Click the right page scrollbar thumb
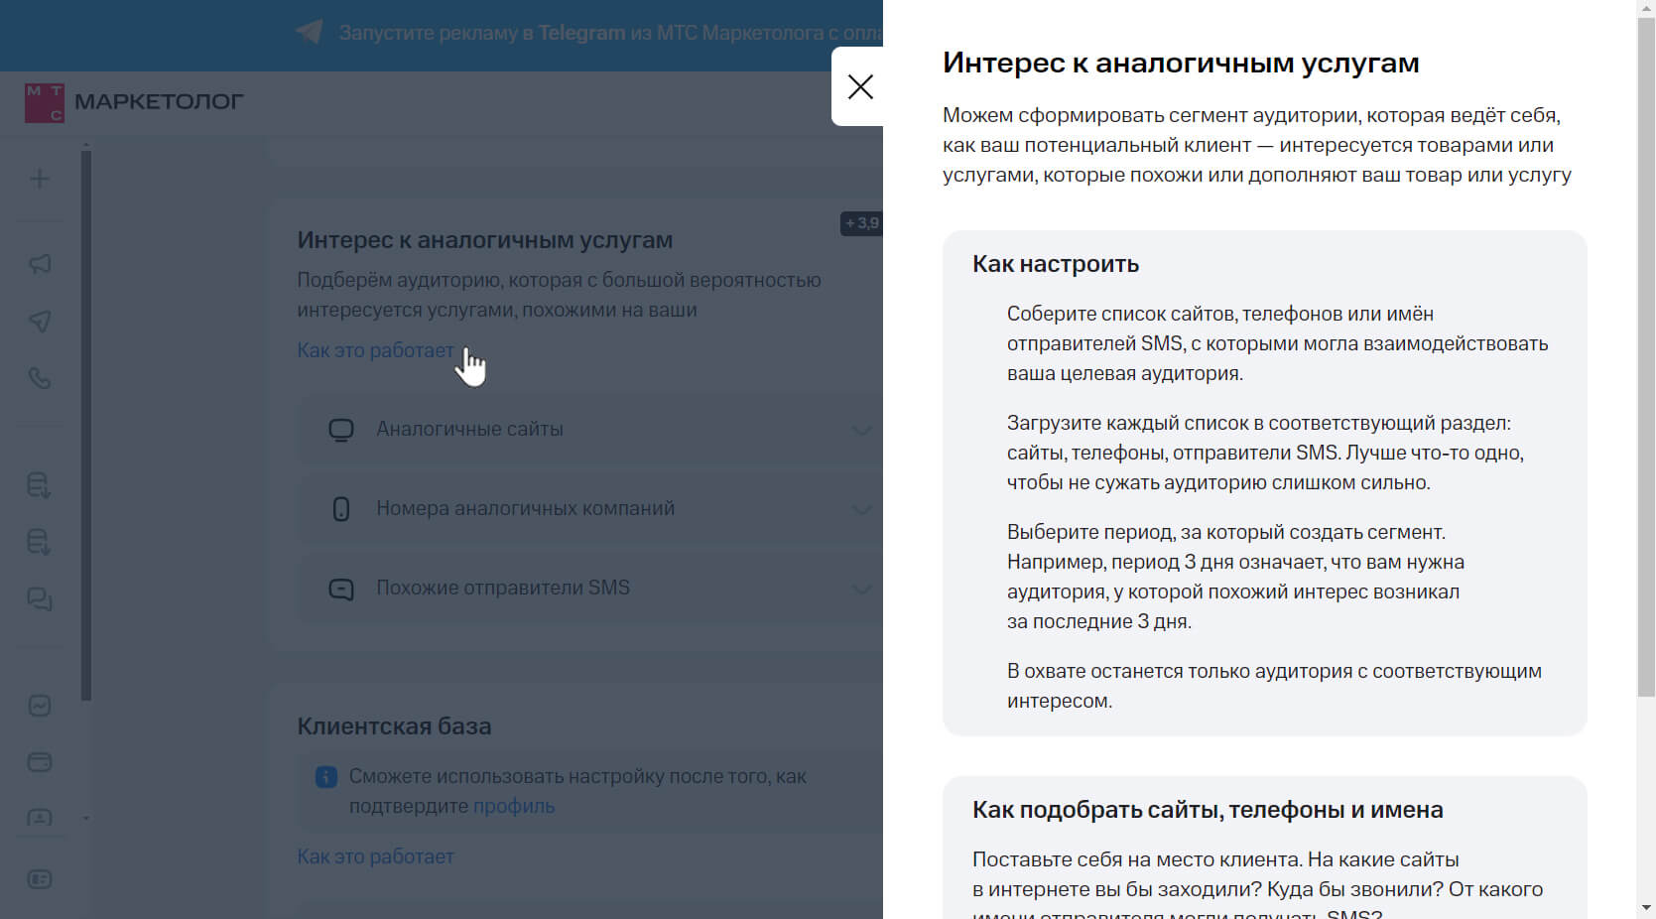1656x919 pixels. point(1646,357)
